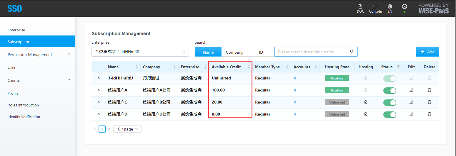Click the search magnifier icon

pyautogui.click(x=352, y=52)
